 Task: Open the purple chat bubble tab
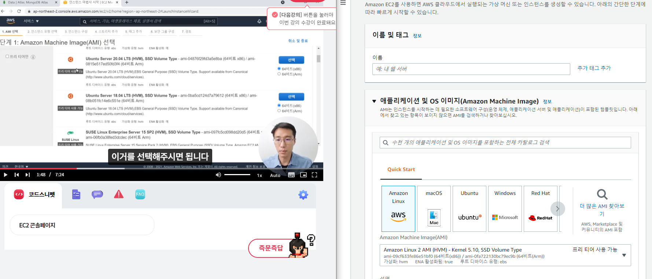coord(97,195)
